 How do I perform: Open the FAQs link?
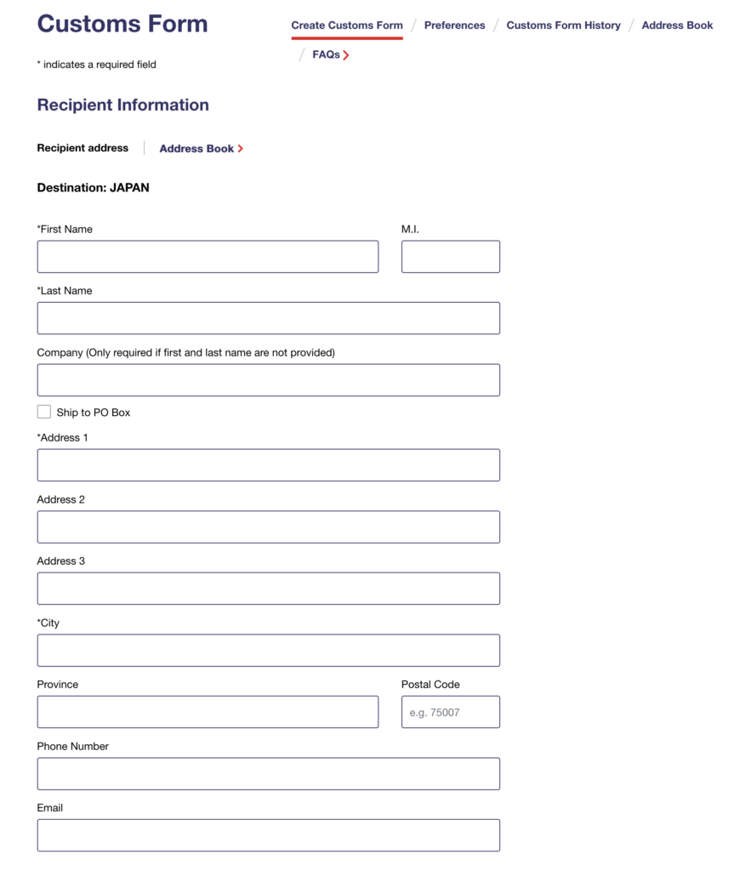(x=326, y=54)
